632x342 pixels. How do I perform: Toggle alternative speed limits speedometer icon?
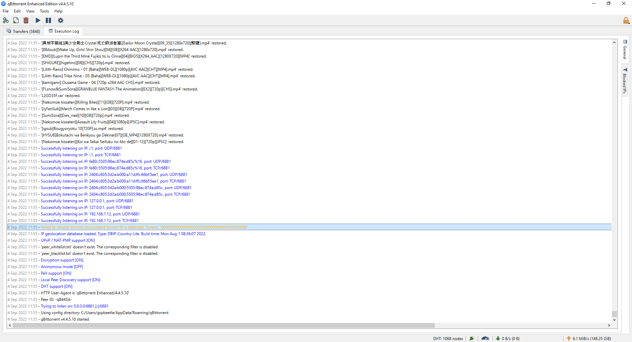click(485, 338)
